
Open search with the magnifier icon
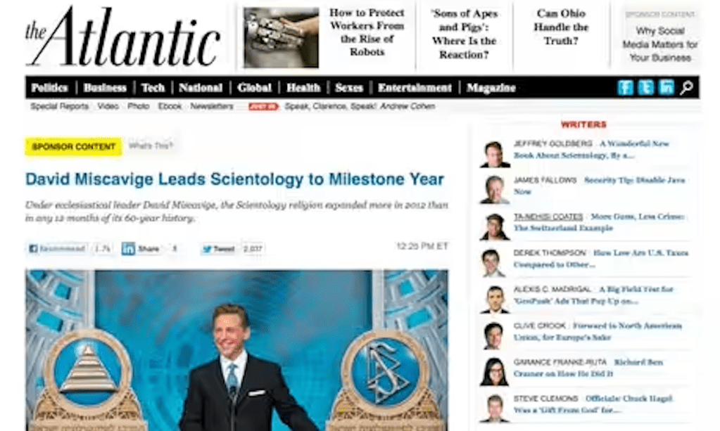coord(686,88)
